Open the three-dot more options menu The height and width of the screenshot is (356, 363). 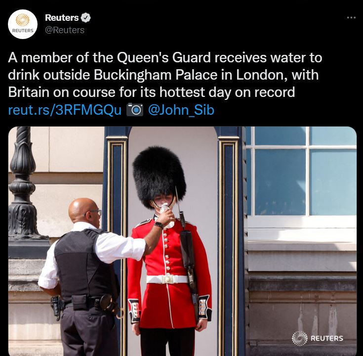click(351, 17)
